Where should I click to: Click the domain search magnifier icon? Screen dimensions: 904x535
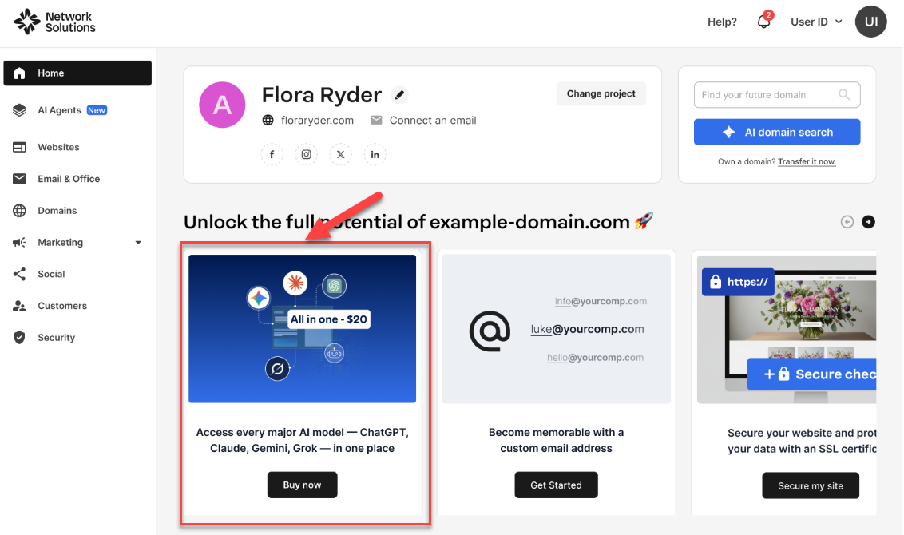(844, 94)
